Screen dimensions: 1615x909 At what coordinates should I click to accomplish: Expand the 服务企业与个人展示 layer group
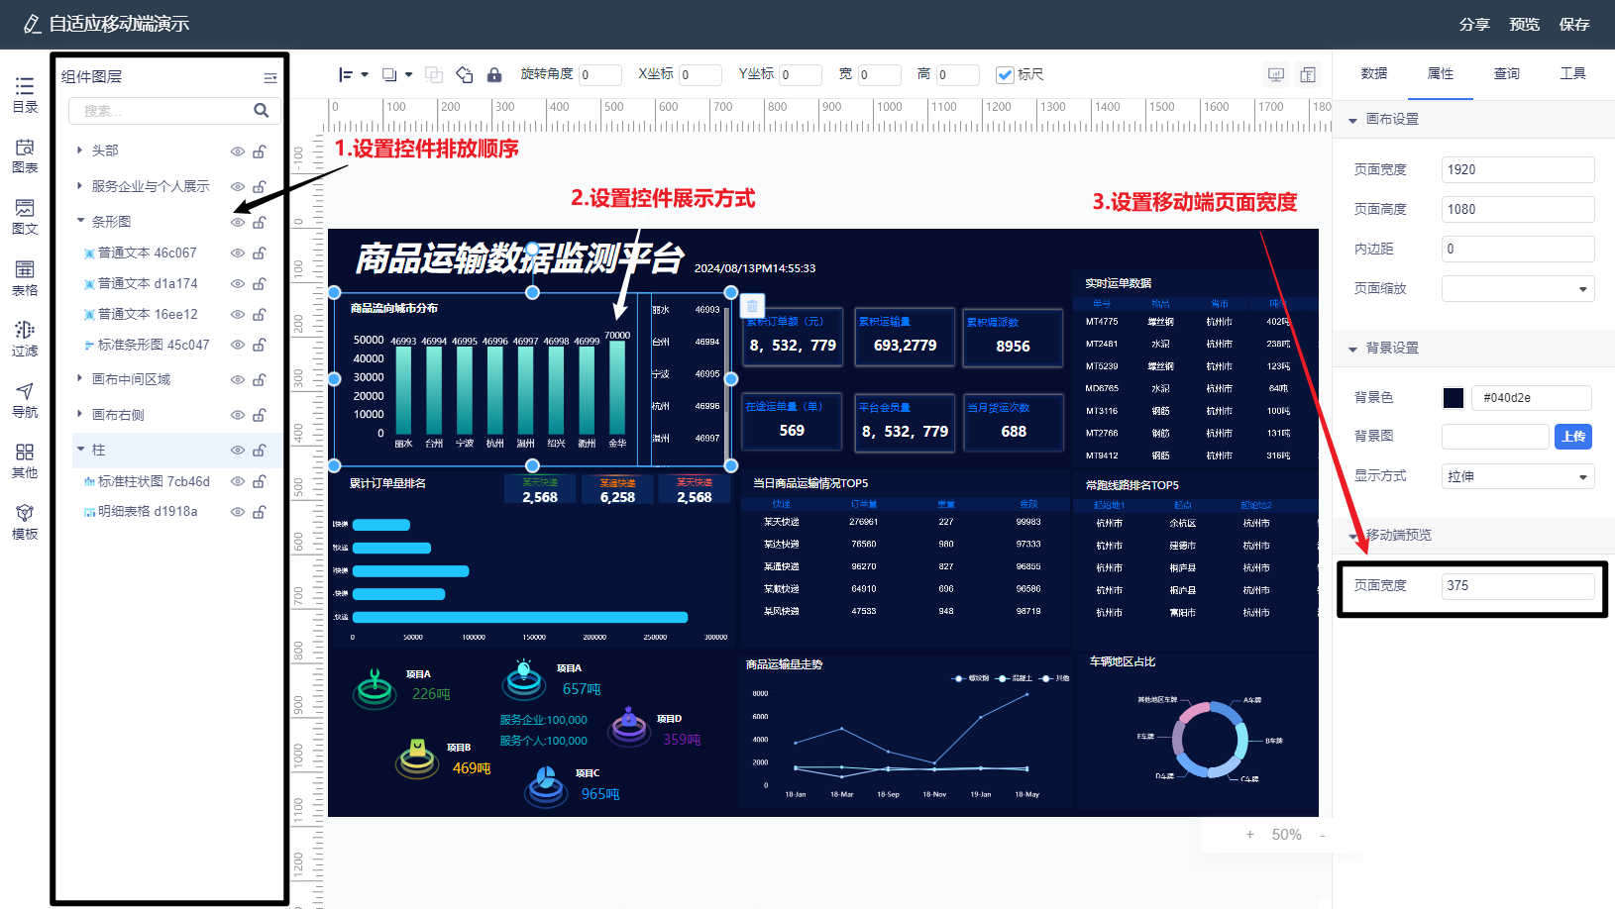pos(80,185)
